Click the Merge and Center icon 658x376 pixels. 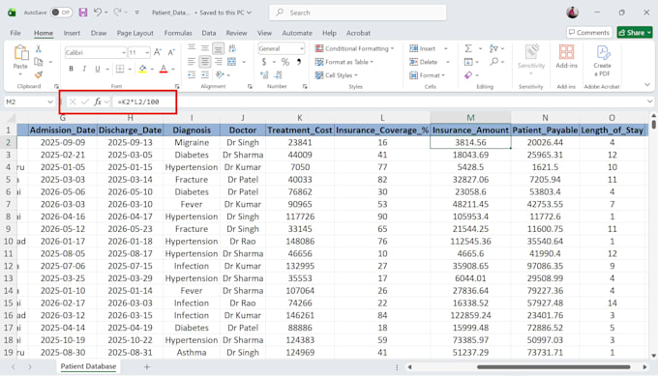231,62
